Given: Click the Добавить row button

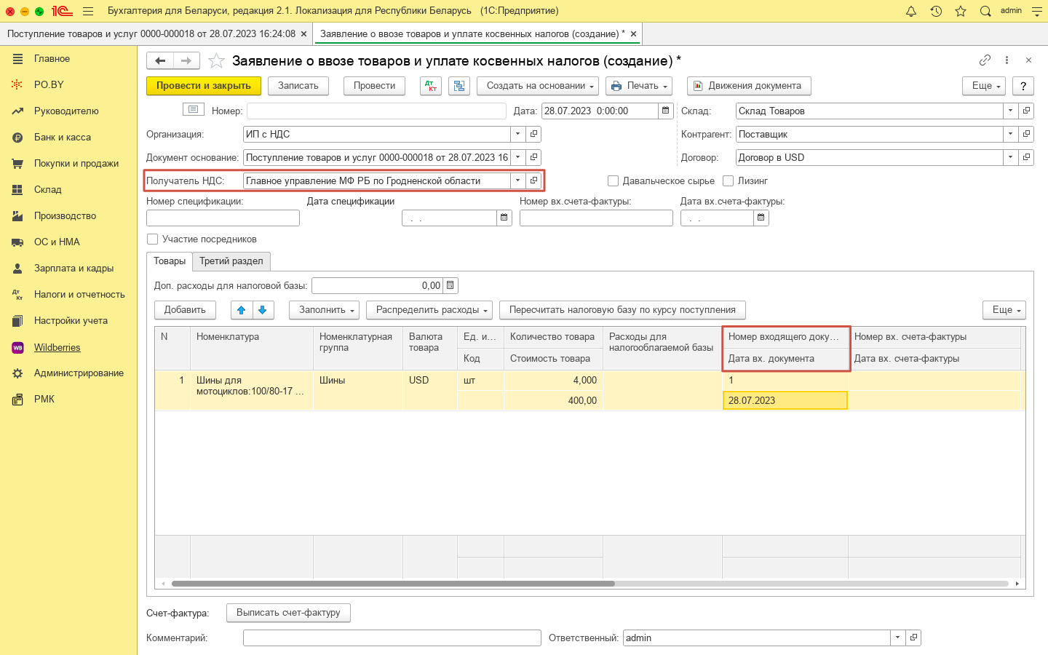Looking at the screenshot, I should (185, 310).
